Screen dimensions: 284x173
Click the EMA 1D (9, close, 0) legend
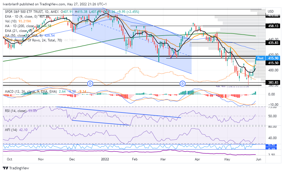coord(21,17)
